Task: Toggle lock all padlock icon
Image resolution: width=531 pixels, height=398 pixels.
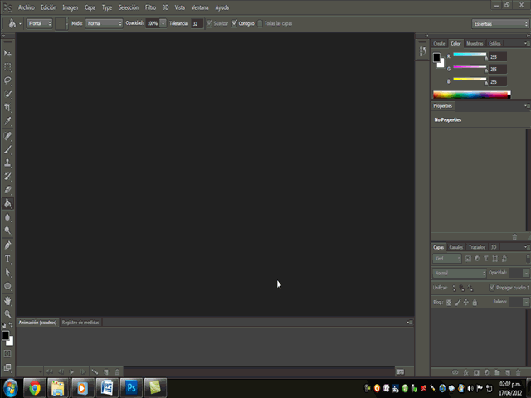Action: [475, 302]
